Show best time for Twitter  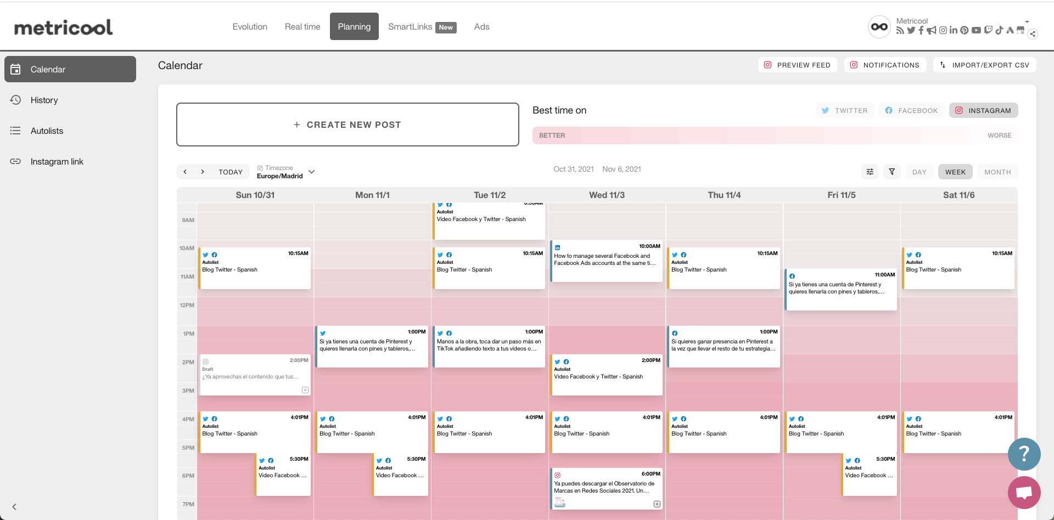click(844, 110)
